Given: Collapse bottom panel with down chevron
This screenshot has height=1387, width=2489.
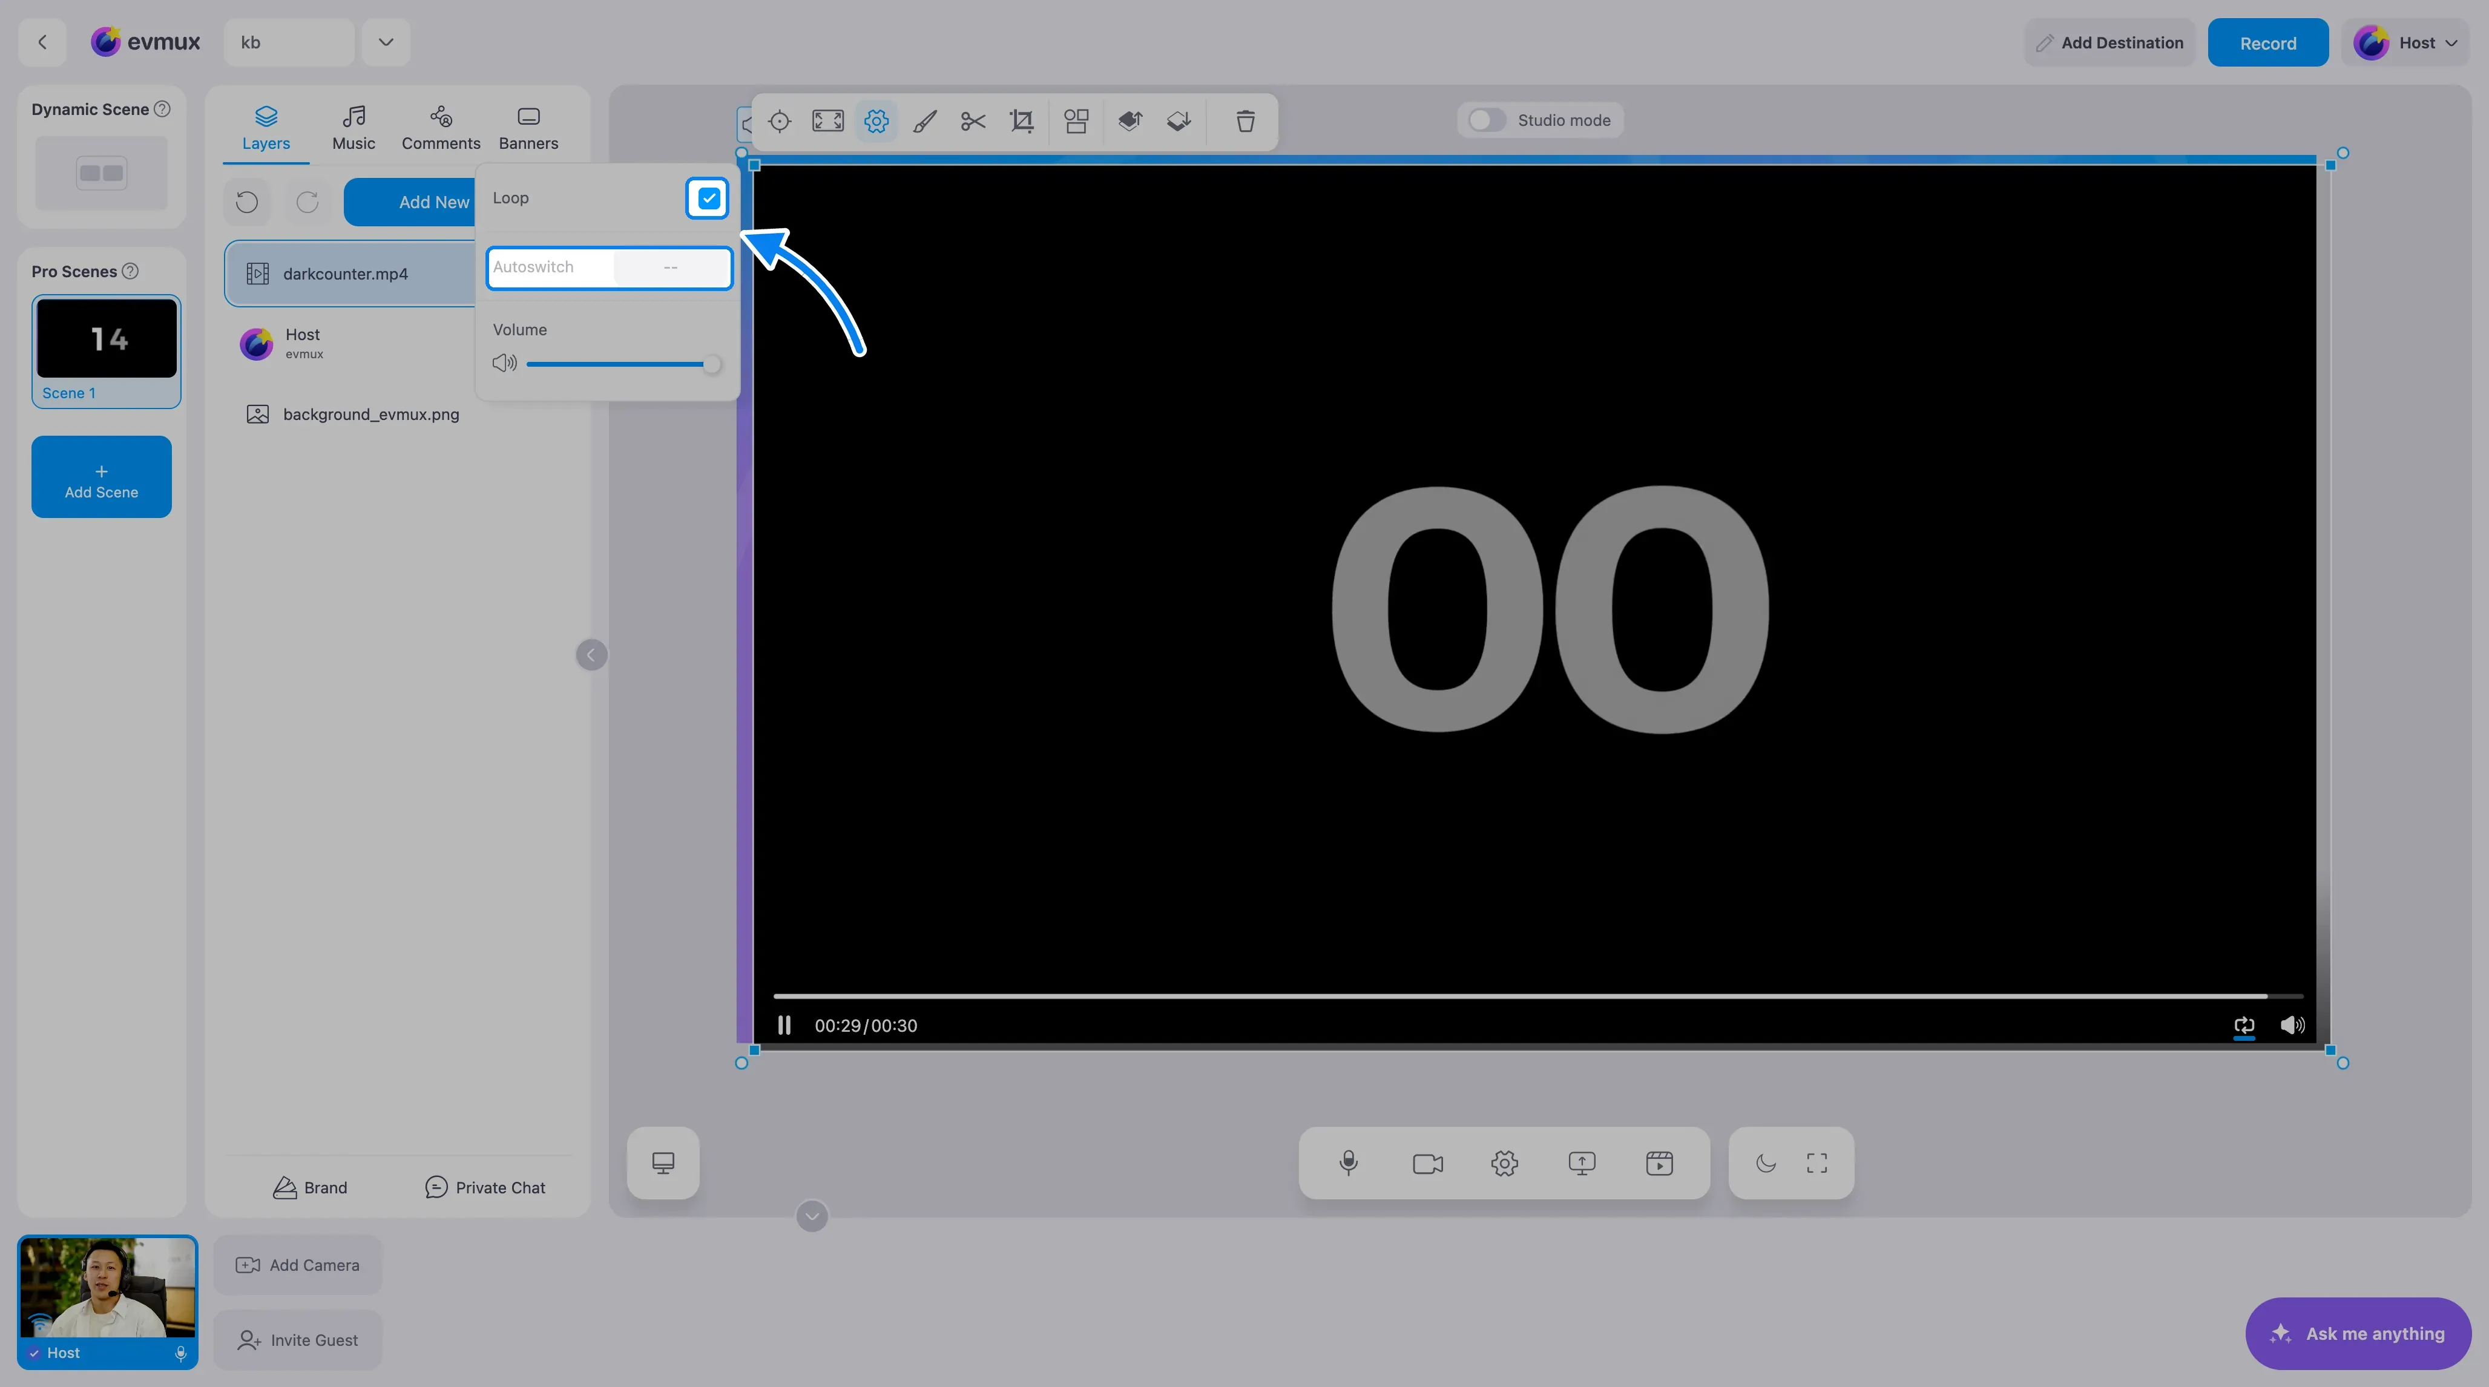Looking at the screenshot, I should pos(812,1216).
